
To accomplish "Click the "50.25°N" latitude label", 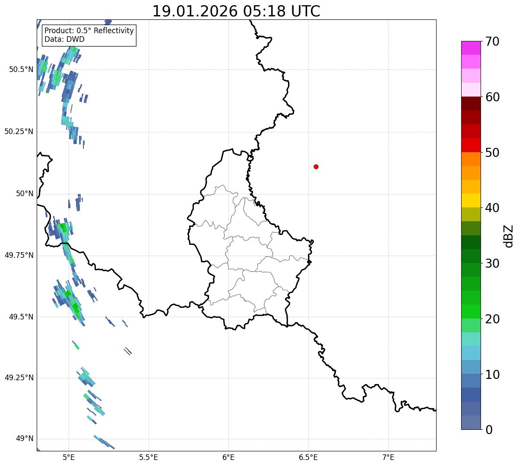I will tap(19, 131).
